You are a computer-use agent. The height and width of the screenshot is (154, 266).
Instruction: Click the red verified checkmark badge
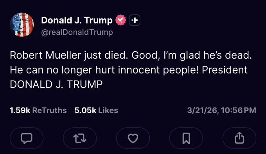pos(120,20)
